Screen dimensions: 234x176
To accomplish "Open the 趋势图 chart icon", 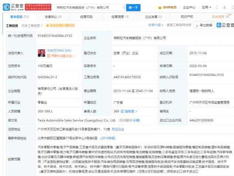I will point(122,111).
